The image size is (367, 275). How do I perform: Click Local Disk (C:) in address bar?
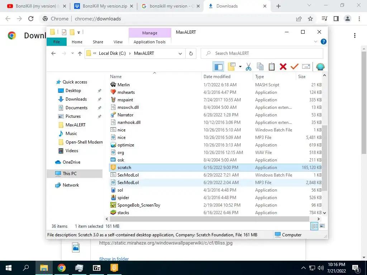[x=112, y=53]
